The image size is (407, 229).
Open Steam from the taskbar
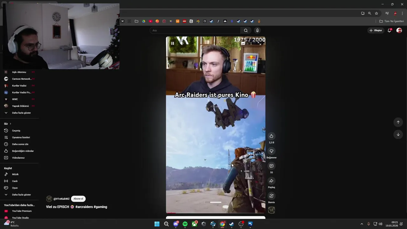231,224
